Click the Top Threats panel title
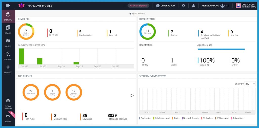Screen dimensions: 259x128 (25, 76)
